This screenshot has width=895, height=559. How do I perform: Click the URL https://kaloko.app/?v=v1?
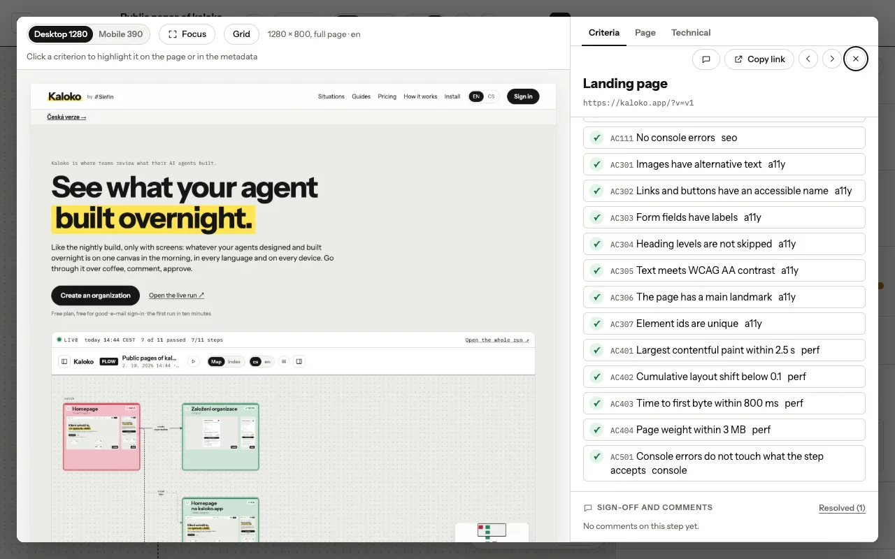coord(638,103)
